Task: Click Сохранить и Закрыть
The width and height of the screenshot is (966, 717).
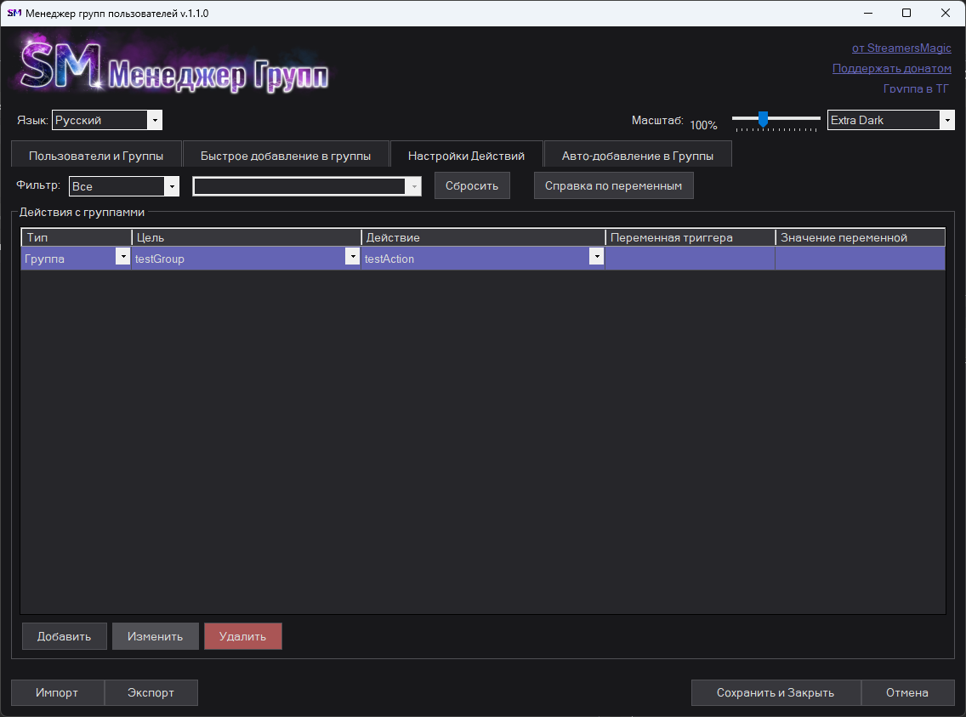Action: (x=776, y=692)
